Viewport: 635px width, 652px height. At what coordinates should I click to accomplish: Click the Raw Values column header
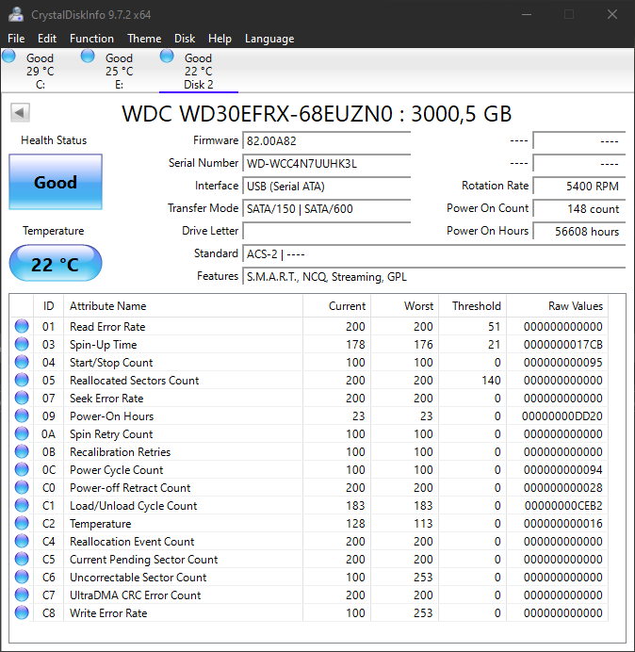point(575,306)
